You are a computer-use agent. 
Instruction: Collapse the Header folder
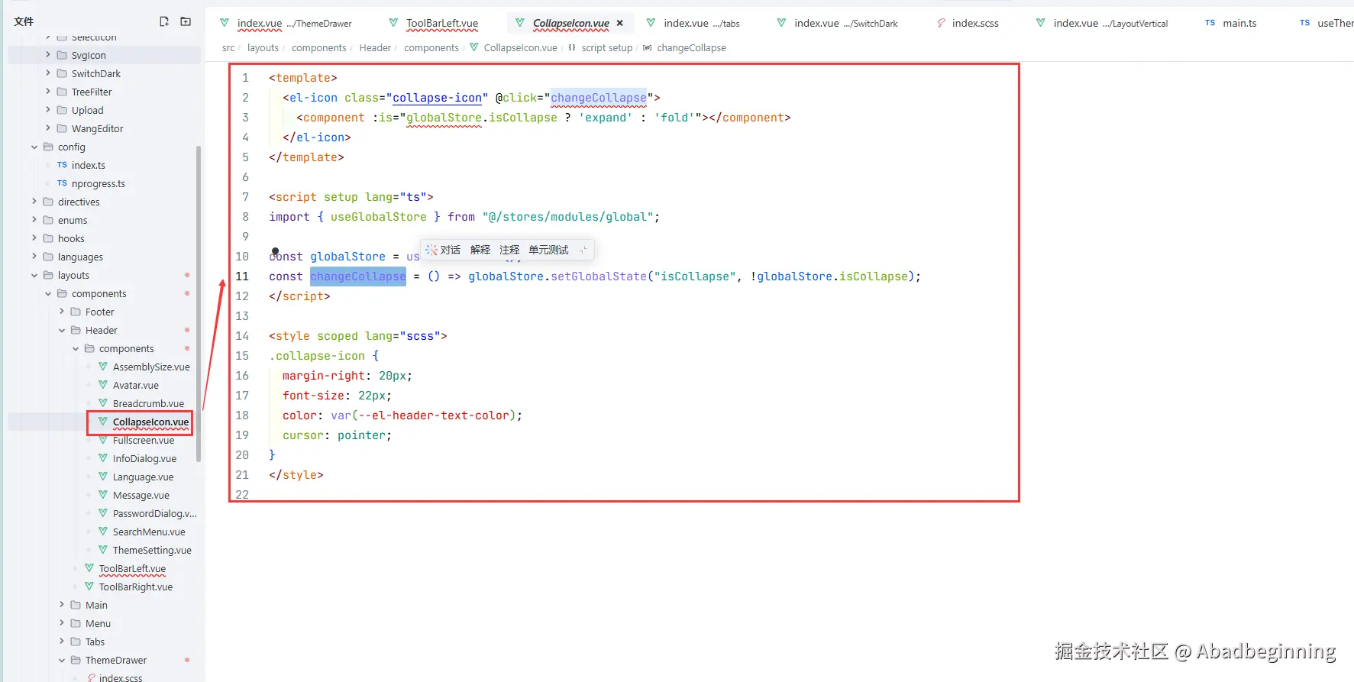click(62, 330)
